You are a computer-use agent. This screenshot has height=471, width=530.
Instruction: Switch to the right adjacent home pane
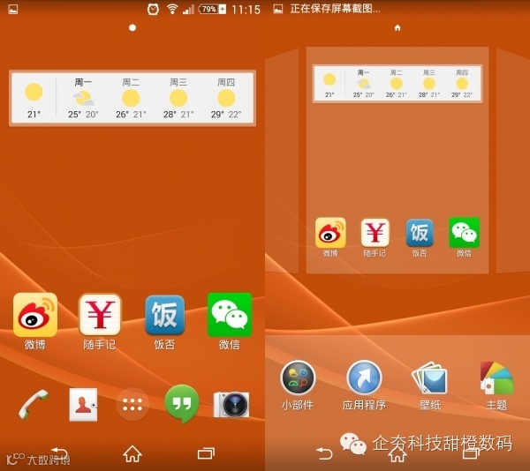click(x=512, y=161)
